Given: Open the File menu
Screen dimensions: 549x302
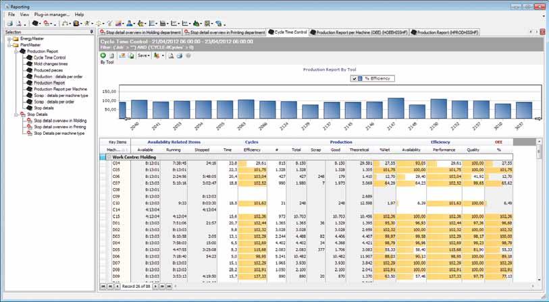Looking at the screenshot, I should (11, 15).
